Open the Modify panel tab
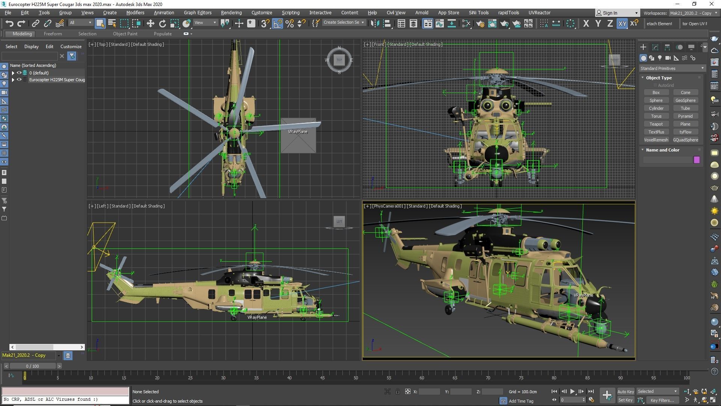Screen dimensions: 721x406 [x=655, y=47]
